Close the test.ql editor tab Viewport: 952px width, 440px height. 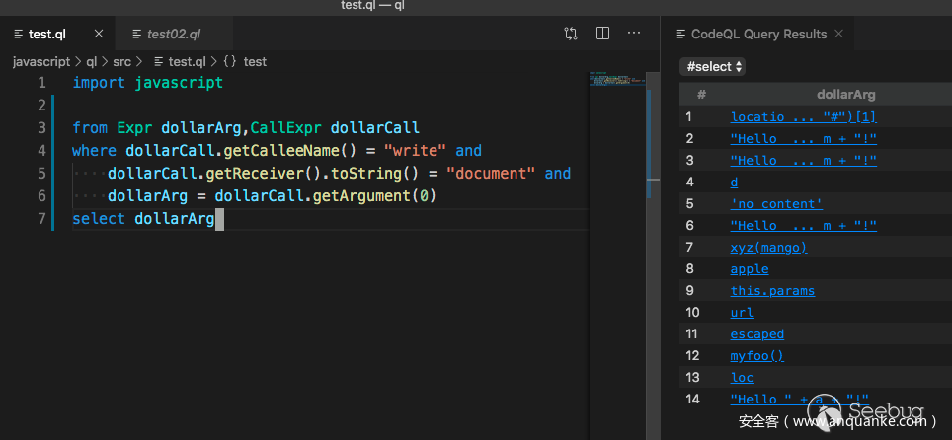tap(99, 34)
